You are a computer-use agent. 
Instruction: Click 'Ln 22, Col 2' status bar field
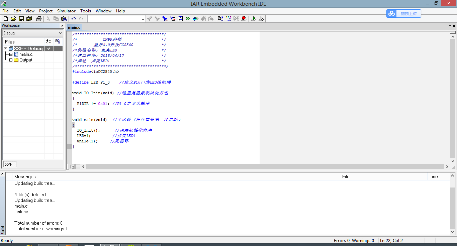point(391,241)
